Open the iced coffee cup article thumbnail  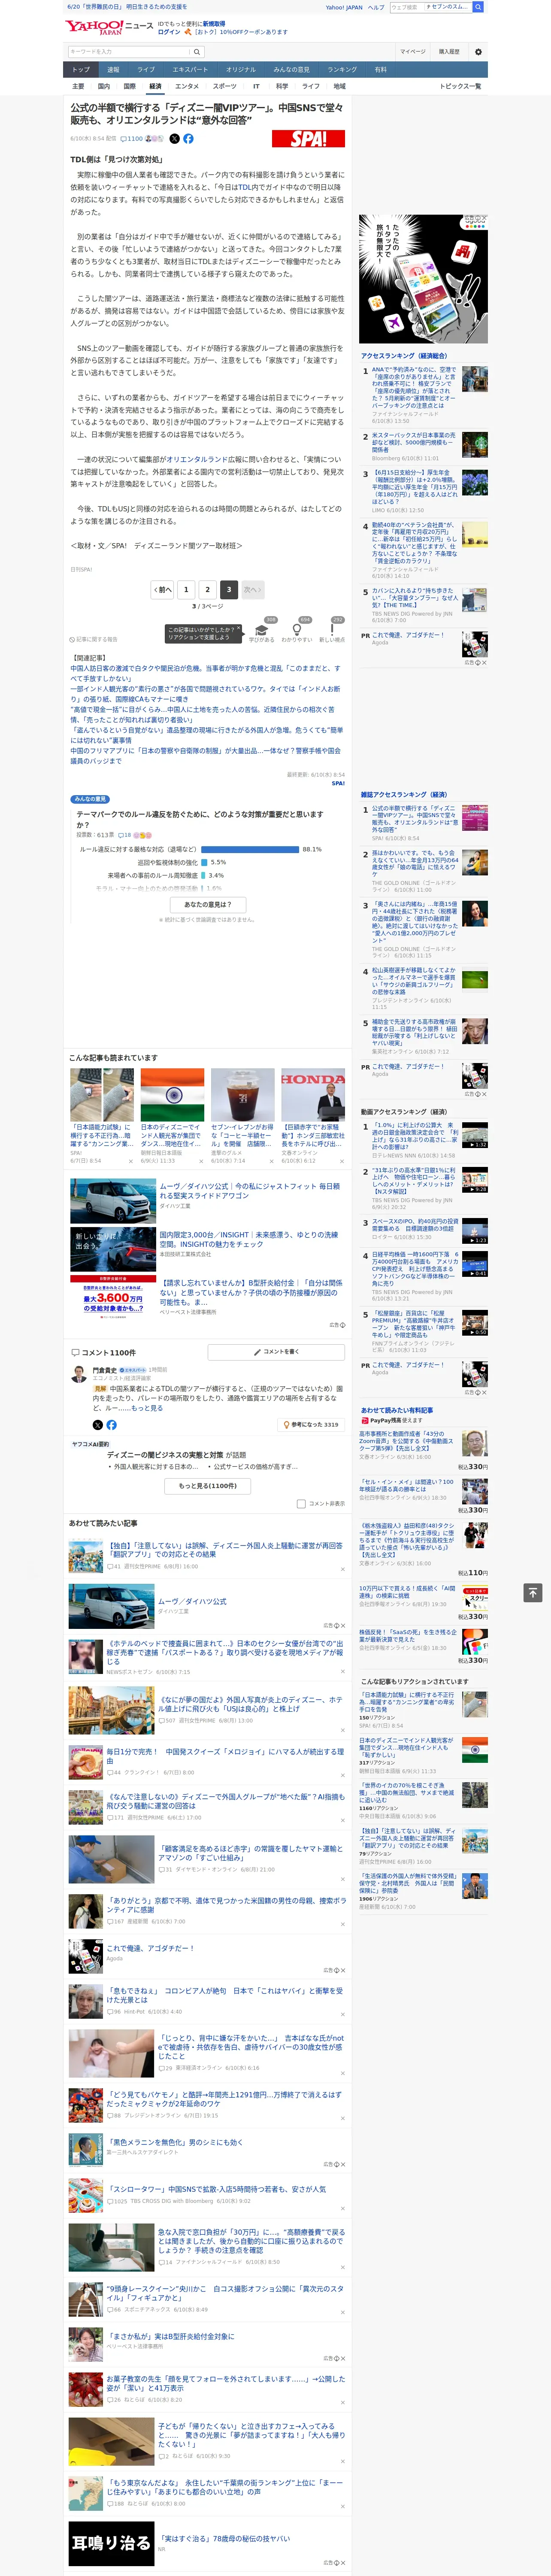[243, 1095]
